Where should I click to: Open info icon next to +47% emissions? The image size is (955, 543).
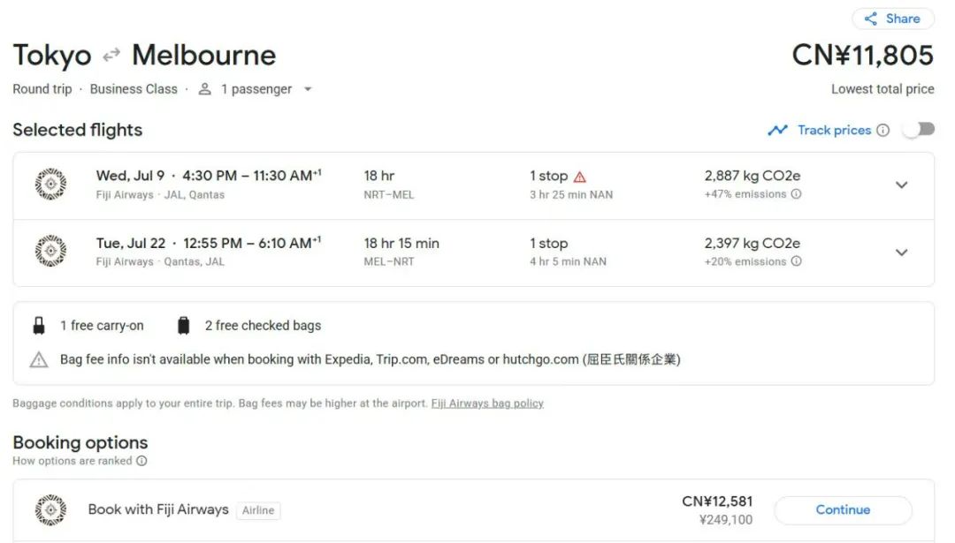pos(796,194)
